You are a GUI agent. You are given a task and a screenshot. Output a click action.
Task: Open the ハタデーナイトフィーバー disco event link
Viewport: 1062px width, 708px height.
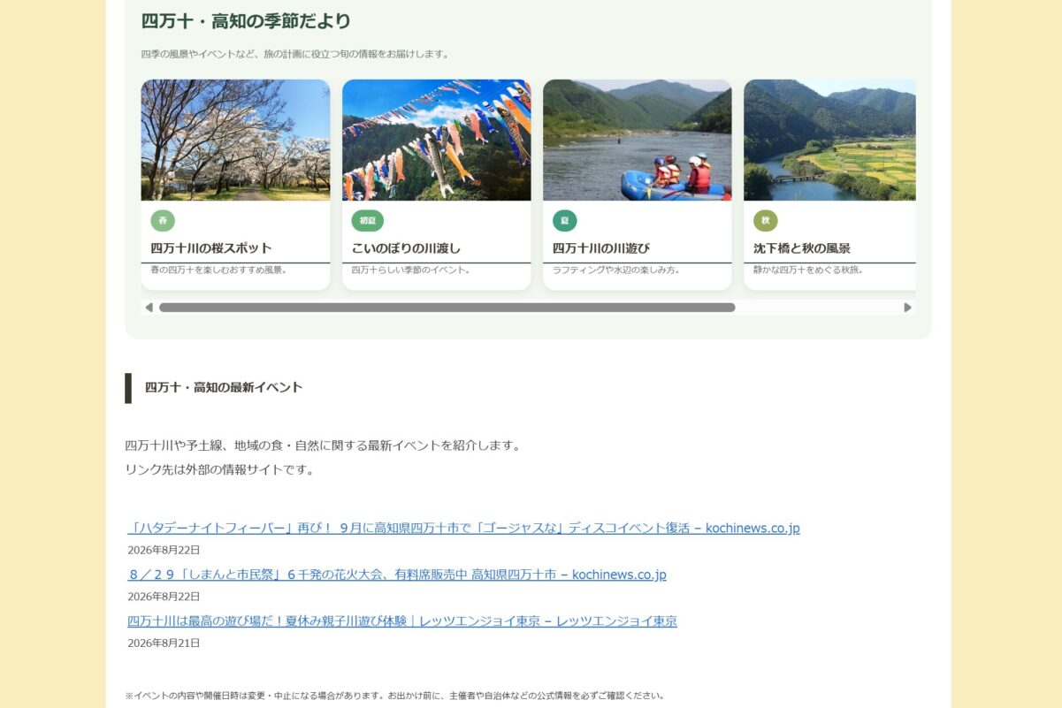[463, 529]
